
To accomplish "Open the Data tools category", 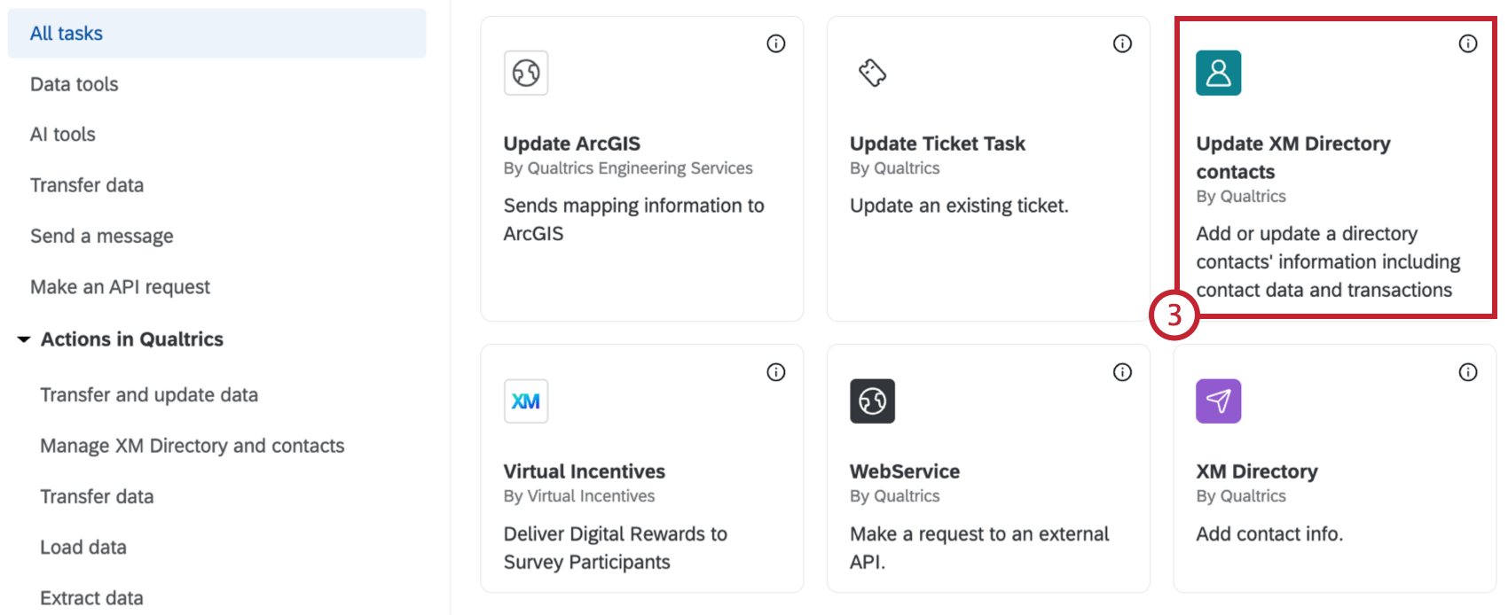I will coord(75,84).
